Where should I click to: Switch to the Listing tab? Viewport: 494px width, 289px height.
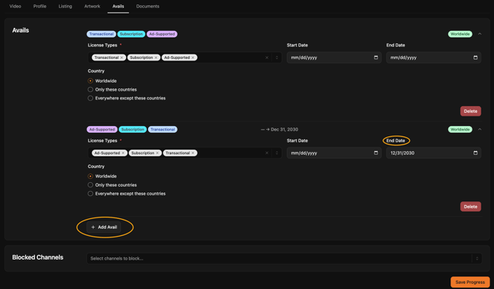pyautogui.click(x=65, y=7)
